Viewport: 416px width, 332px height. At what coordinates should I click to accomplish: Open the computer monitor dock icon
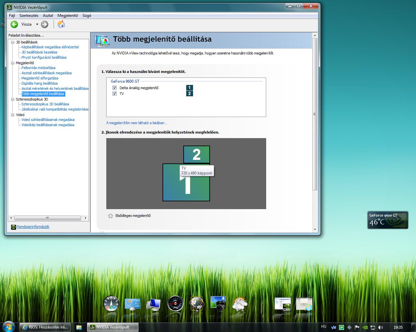point(153,304)
